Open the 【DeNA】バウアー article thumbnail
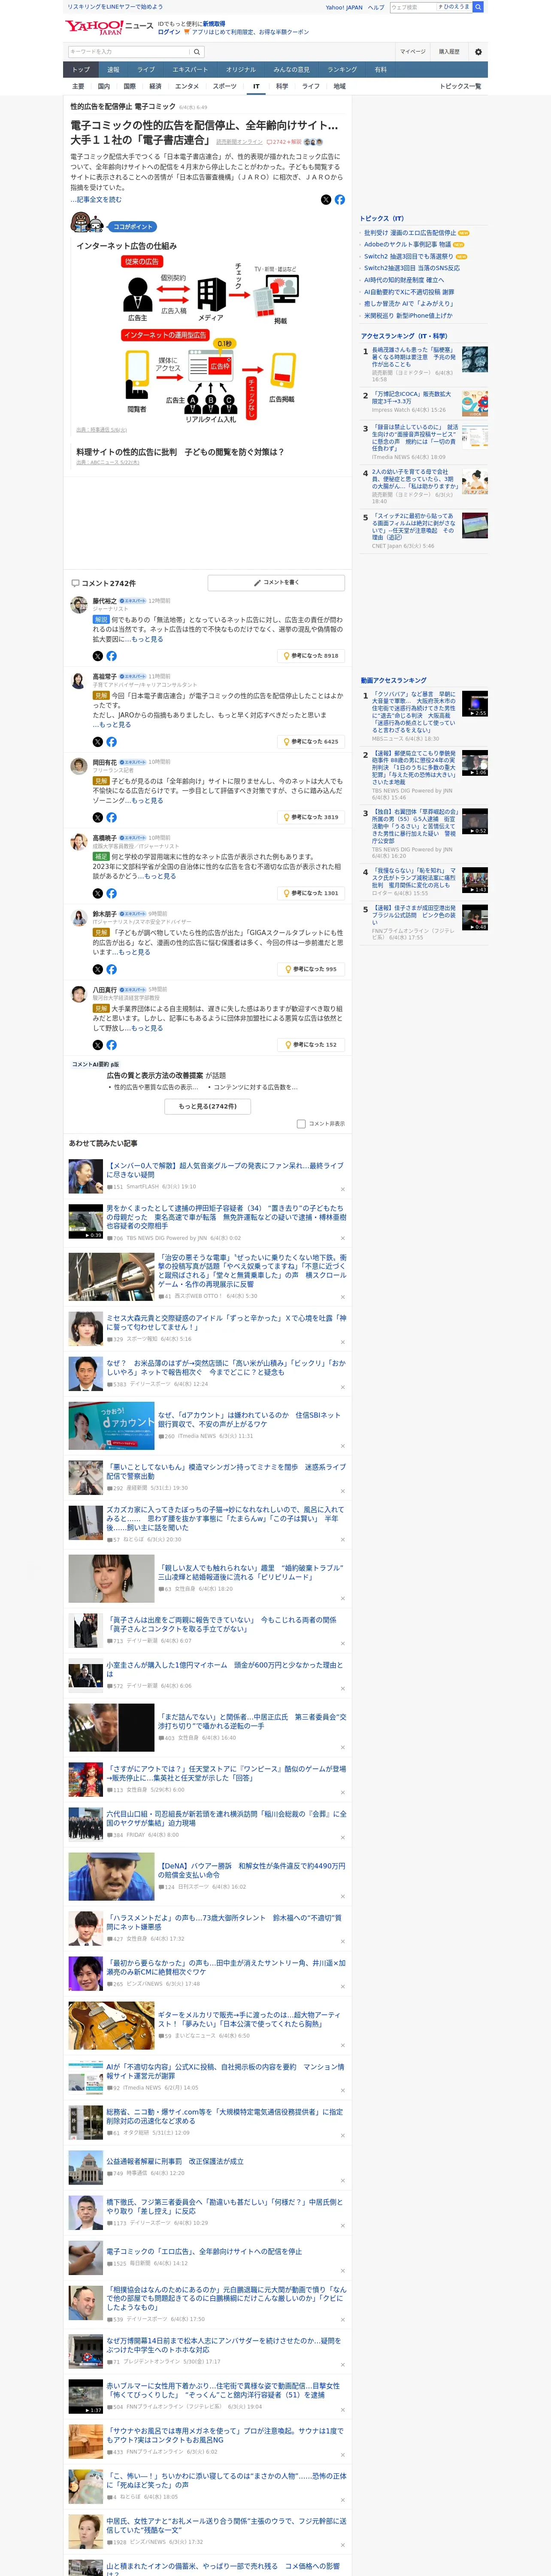The width and height of the screenshot is (551, 2576). tap(111, 1877)
